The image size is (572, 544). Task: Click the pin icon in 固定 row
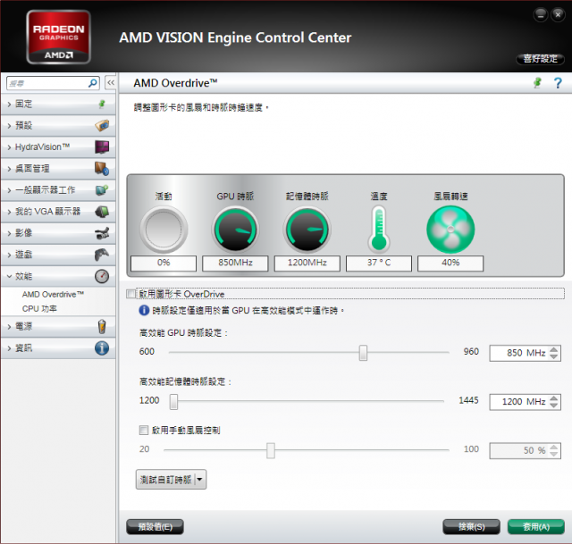tap(102, 104)
